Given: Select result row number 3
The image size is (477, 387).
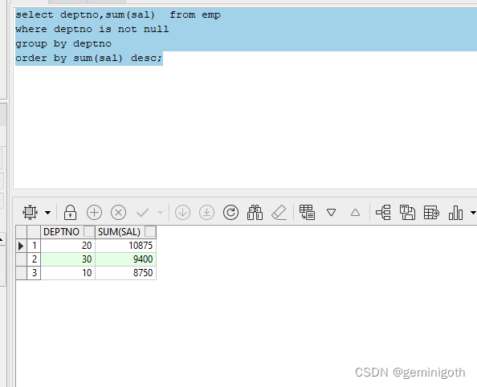Looking at the screenshot, I should [x=34, y=273].
